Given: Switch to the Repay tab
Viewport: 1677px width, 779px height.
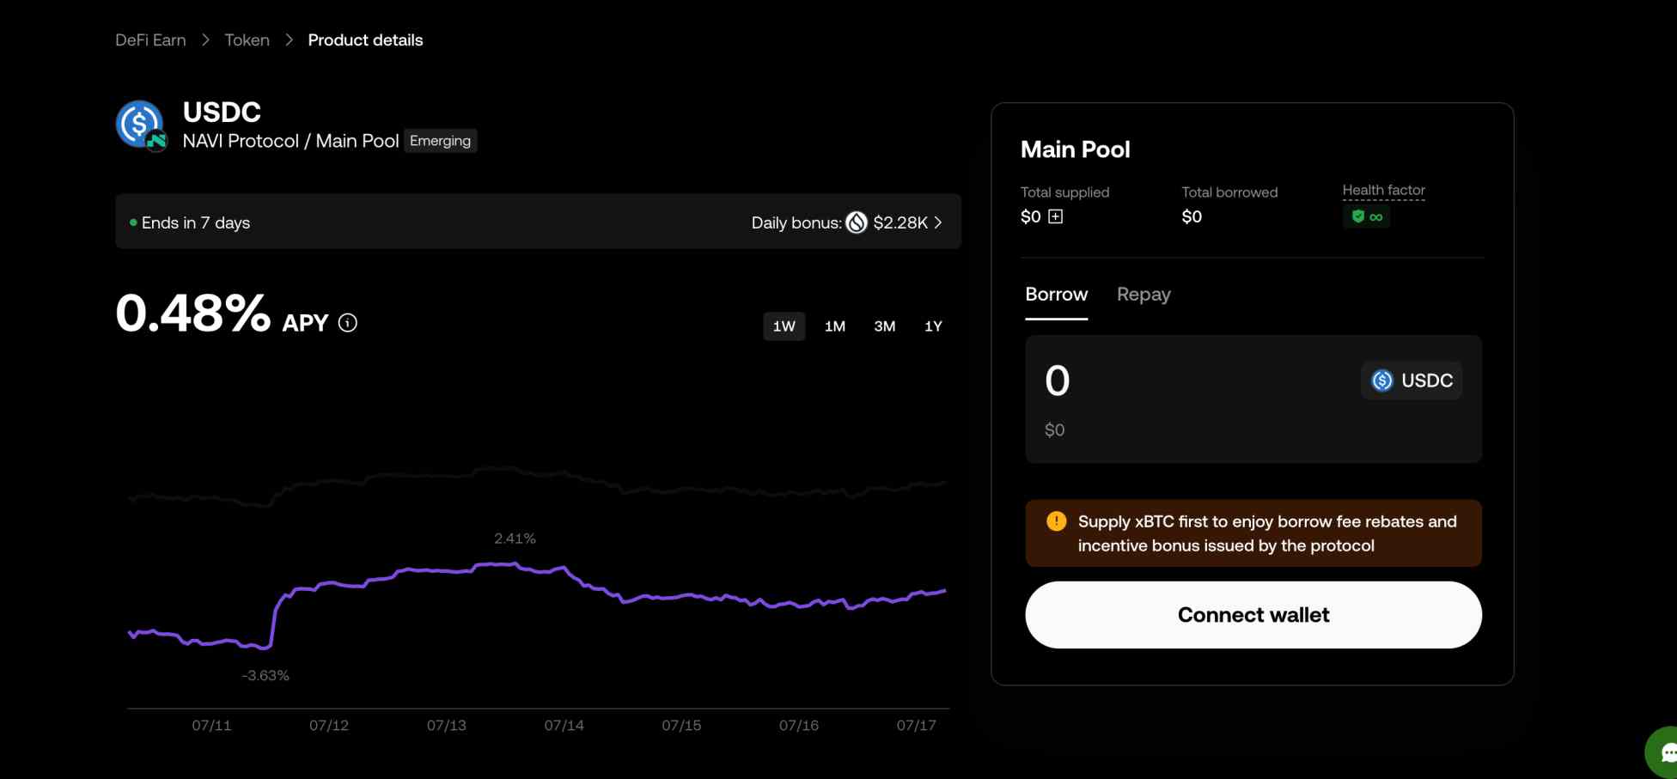Looking at the screenshot, I should (x=1143, y=295).
